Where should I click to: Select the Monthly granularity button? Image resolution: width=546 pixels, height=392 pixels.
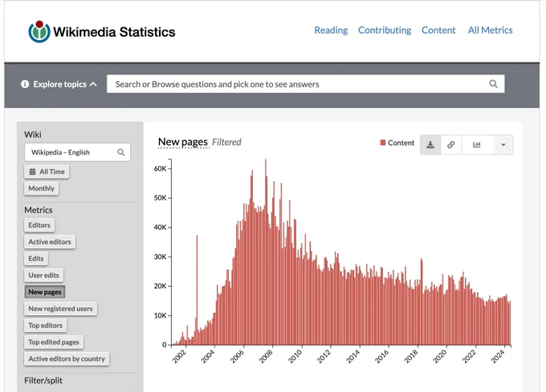[x=42, y=188]
